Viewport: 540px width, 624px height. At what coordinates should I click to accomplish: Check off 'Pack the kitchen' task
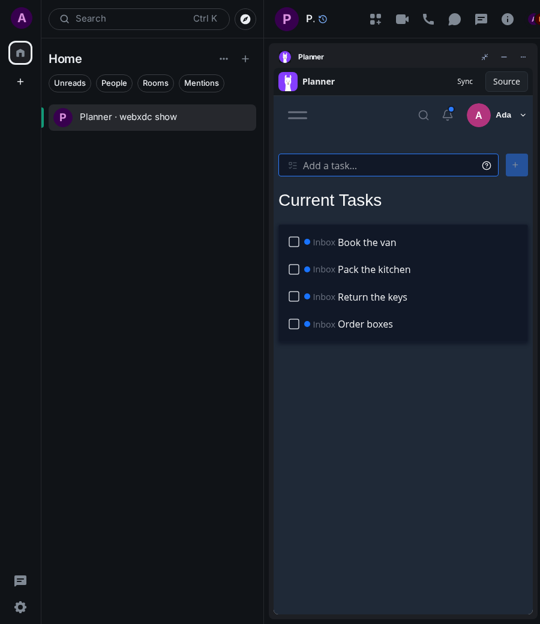(293, 269)
